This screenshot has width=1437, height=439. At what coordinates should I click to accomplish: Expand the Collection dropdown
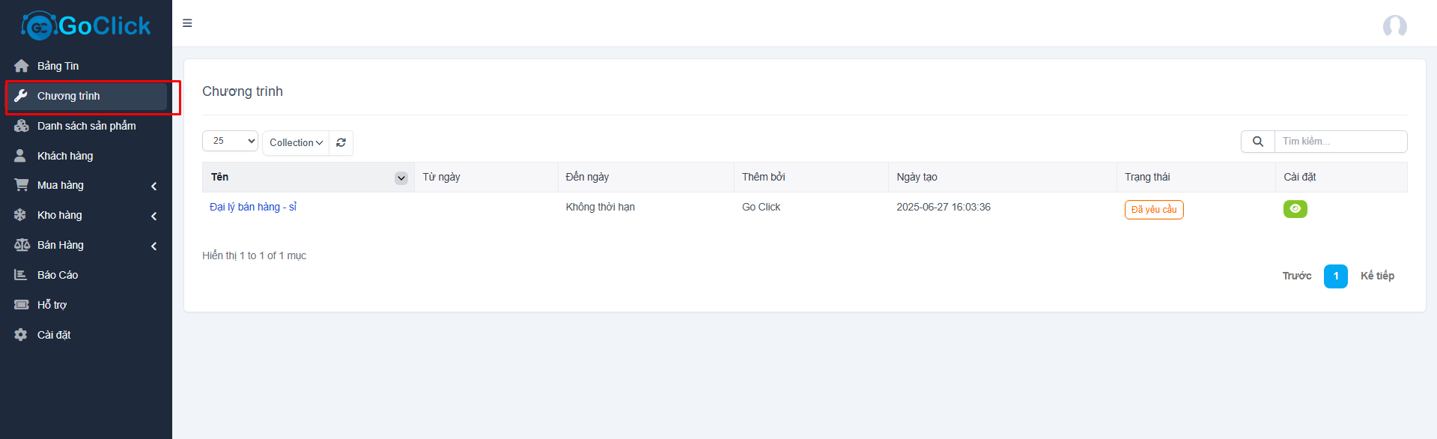pos(296,142)
